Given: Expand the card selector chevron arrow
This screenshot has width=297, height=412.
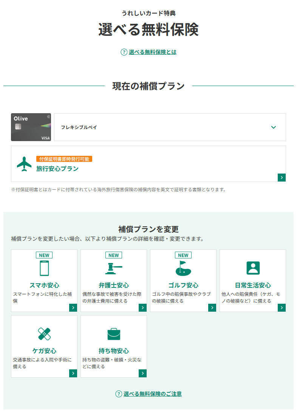Looking at the screenshot, I should (x=274, y=127).
